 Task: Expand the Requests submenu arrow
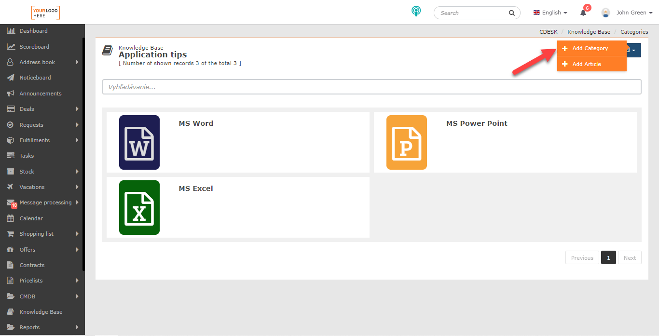pos(77,125)
